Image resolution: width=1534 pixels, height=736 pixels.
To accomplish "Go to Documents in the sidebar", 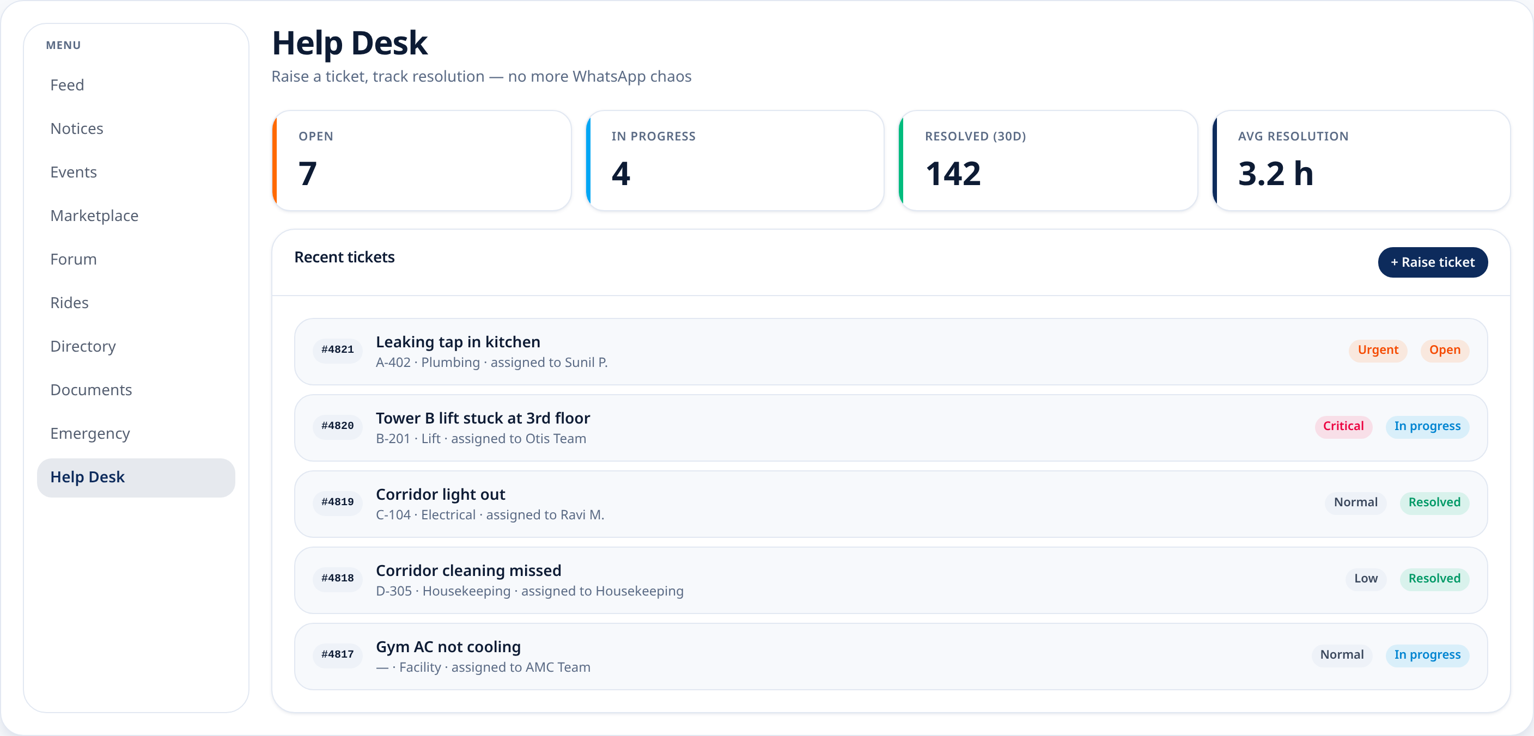I will (x=136, y=390).
